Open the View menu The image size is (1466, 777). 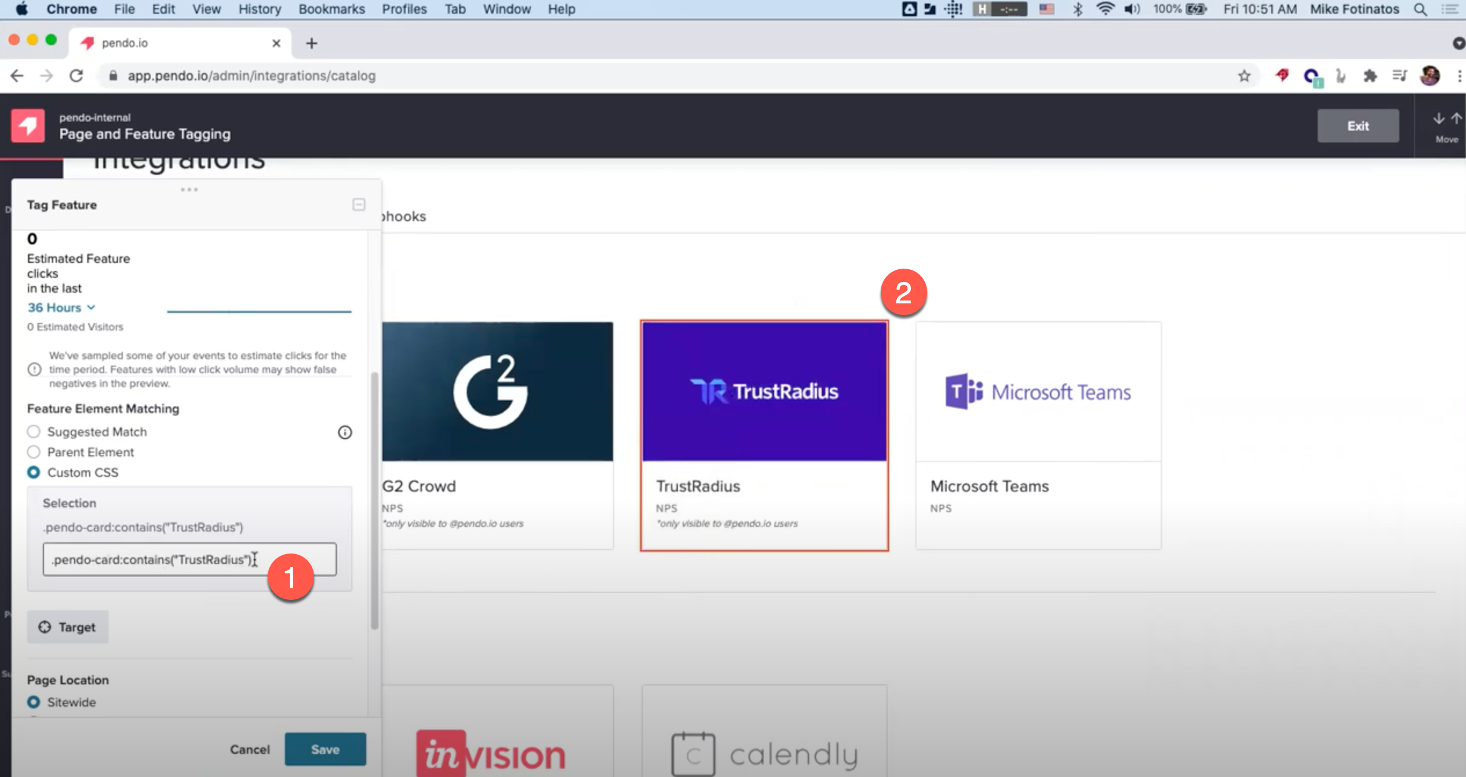tap(206, 9)
